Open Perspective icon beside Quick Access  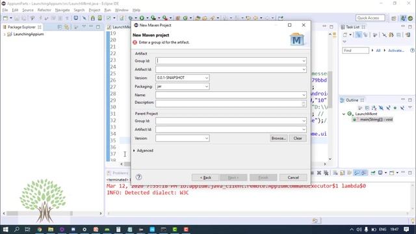point(394,18)
